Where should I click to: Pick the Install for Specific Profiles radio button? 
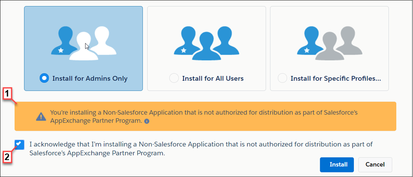click(282, 78)
